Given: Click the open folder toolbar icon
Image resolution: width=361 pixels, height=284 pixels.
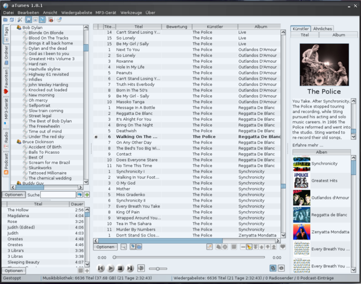Looking at the screenshot, I should (x=5, y=20).
